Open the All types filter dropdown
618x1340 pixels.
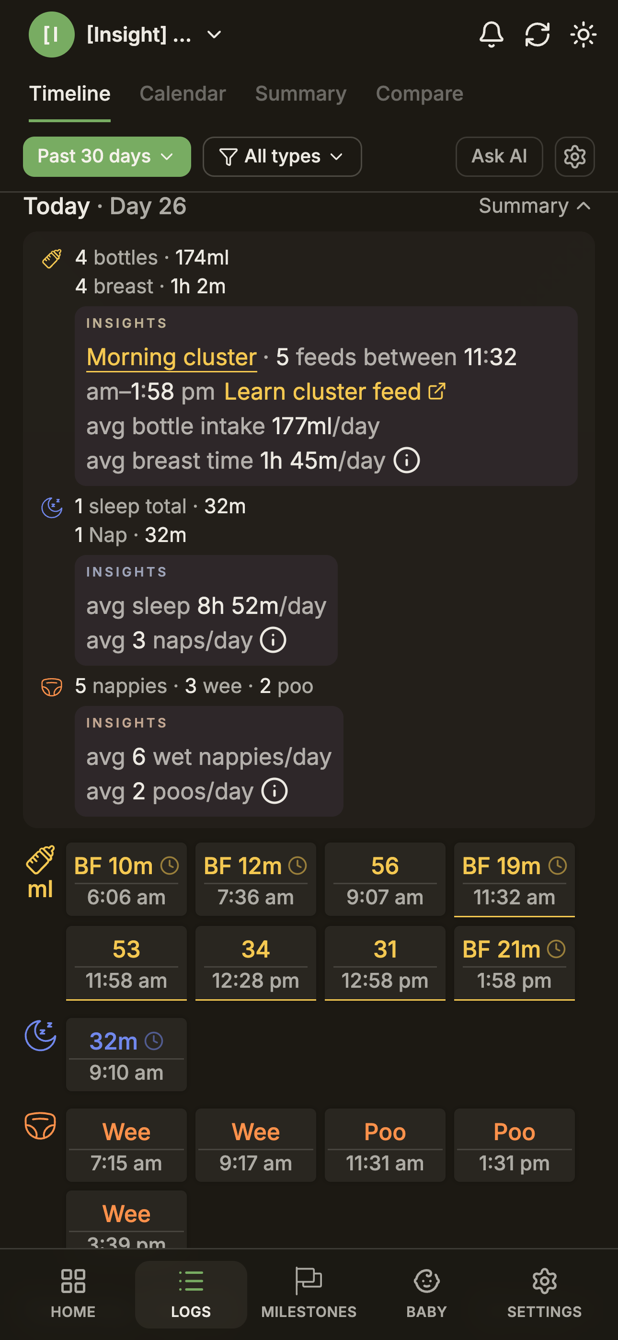click(x=282, y=157)
